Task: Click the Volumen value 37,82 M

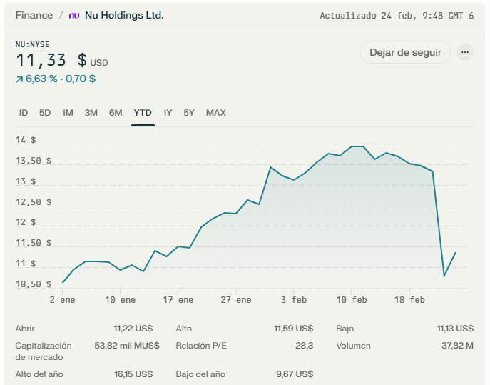Action: pos(457,346)
